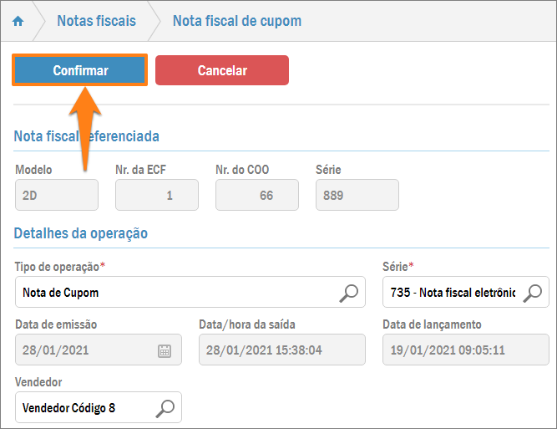Search Vendedor with magnifier icon
This screenshot has width=557, height=429.
[x=166, y=408]
